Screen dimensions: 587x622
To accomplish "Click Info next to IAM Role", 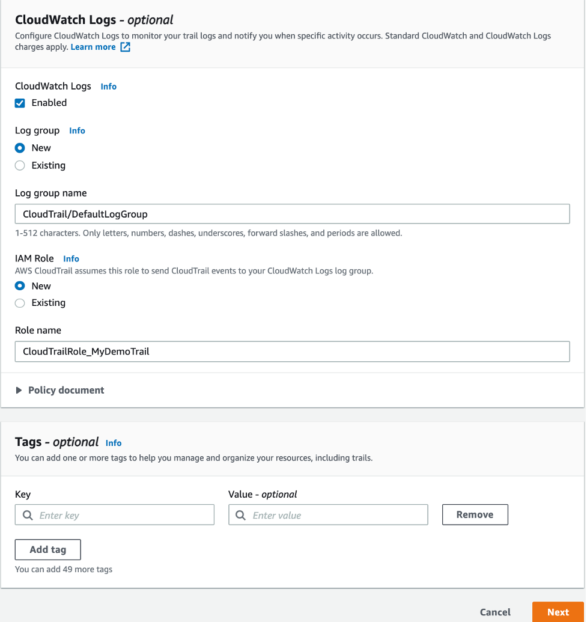I will (71, 258).
